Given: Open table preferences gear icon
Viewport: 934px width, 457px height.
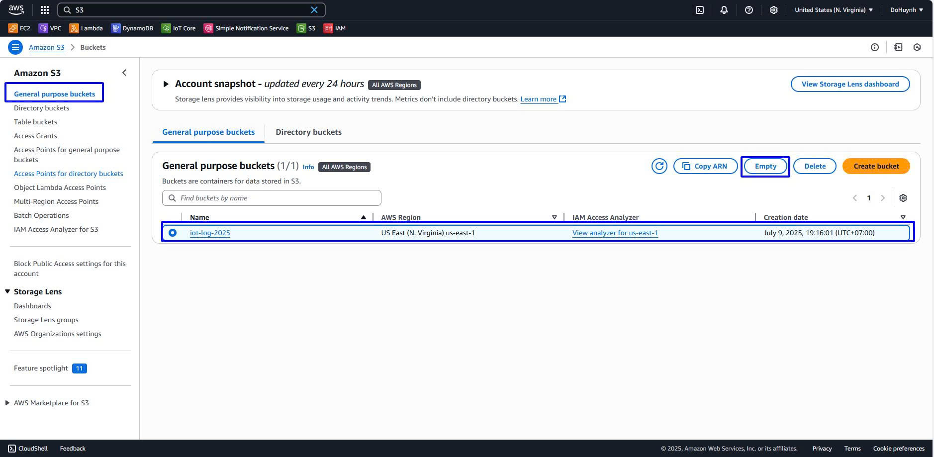Looking at the screenshot, I should tap(903, 198).
